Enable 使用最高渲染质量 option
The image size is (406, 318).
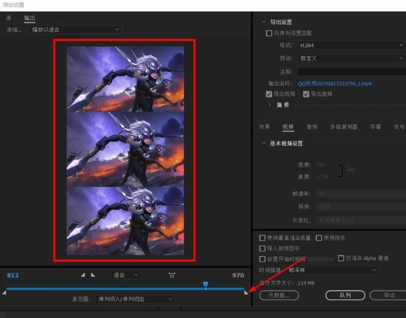click(x=262, y=238)
